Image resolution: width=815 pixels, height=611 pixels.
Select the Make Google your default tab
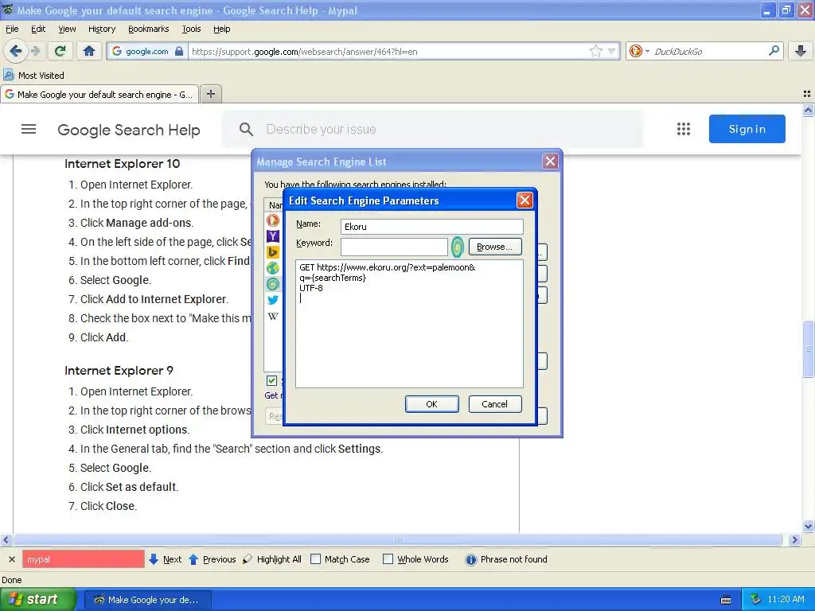click(99, 95)
